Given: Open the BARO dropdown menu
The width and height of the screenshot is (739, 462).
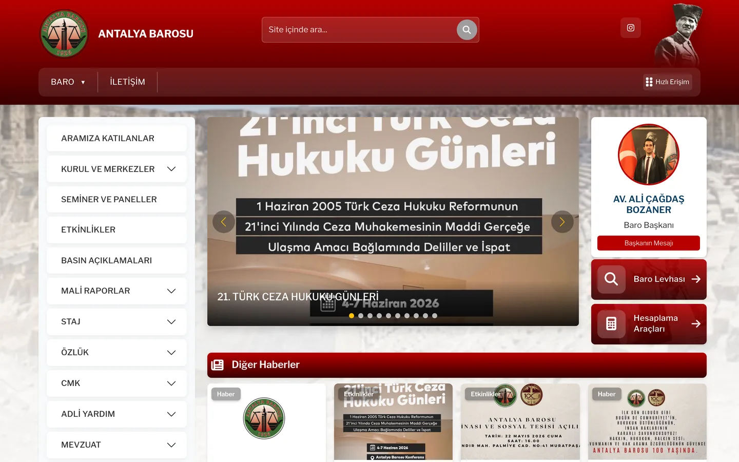Looking at the screenshot, I should [x=68, y=82].
